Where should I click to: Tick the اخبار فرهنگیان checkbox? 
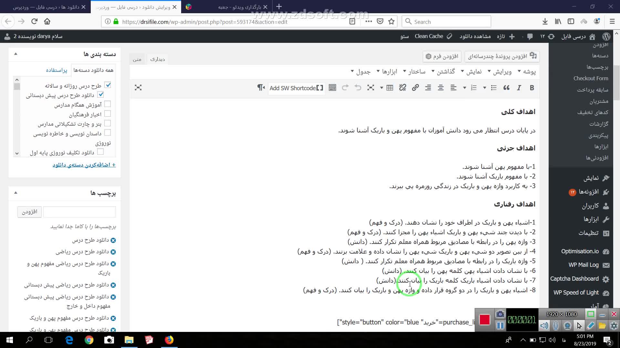(108, 114)
